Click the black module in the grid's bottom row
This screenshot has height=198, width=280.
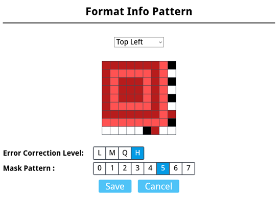click(x=147, y=131)
